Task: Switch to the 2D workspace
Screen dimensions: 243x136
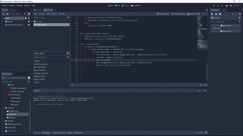Action: 110,6
